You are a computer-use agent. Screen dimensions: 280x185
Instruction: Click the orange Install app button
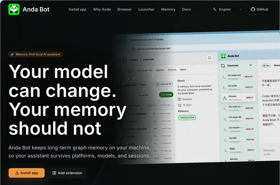(x=27, y=173)
